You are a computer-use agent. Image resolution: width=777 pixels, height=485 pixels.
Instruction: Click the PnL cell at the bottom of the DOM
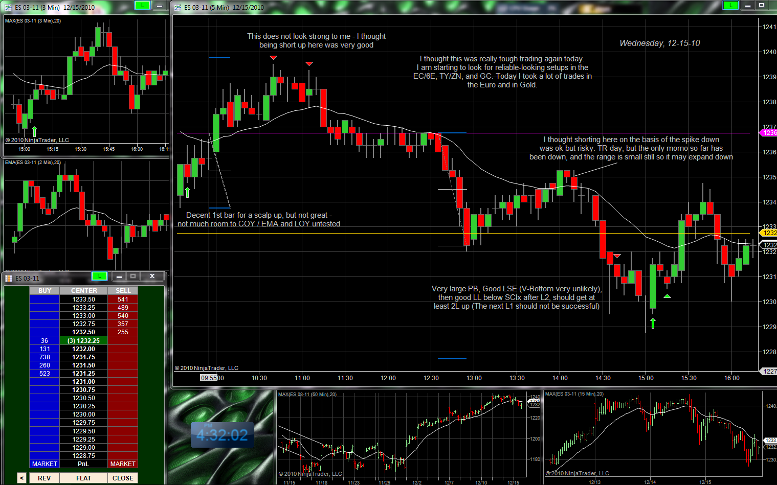(x=83, y=464)
